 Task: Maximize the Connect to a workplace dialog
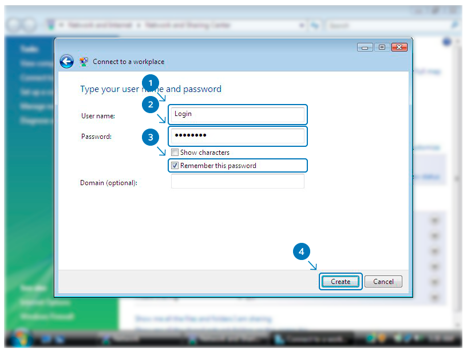click(382, 47)
